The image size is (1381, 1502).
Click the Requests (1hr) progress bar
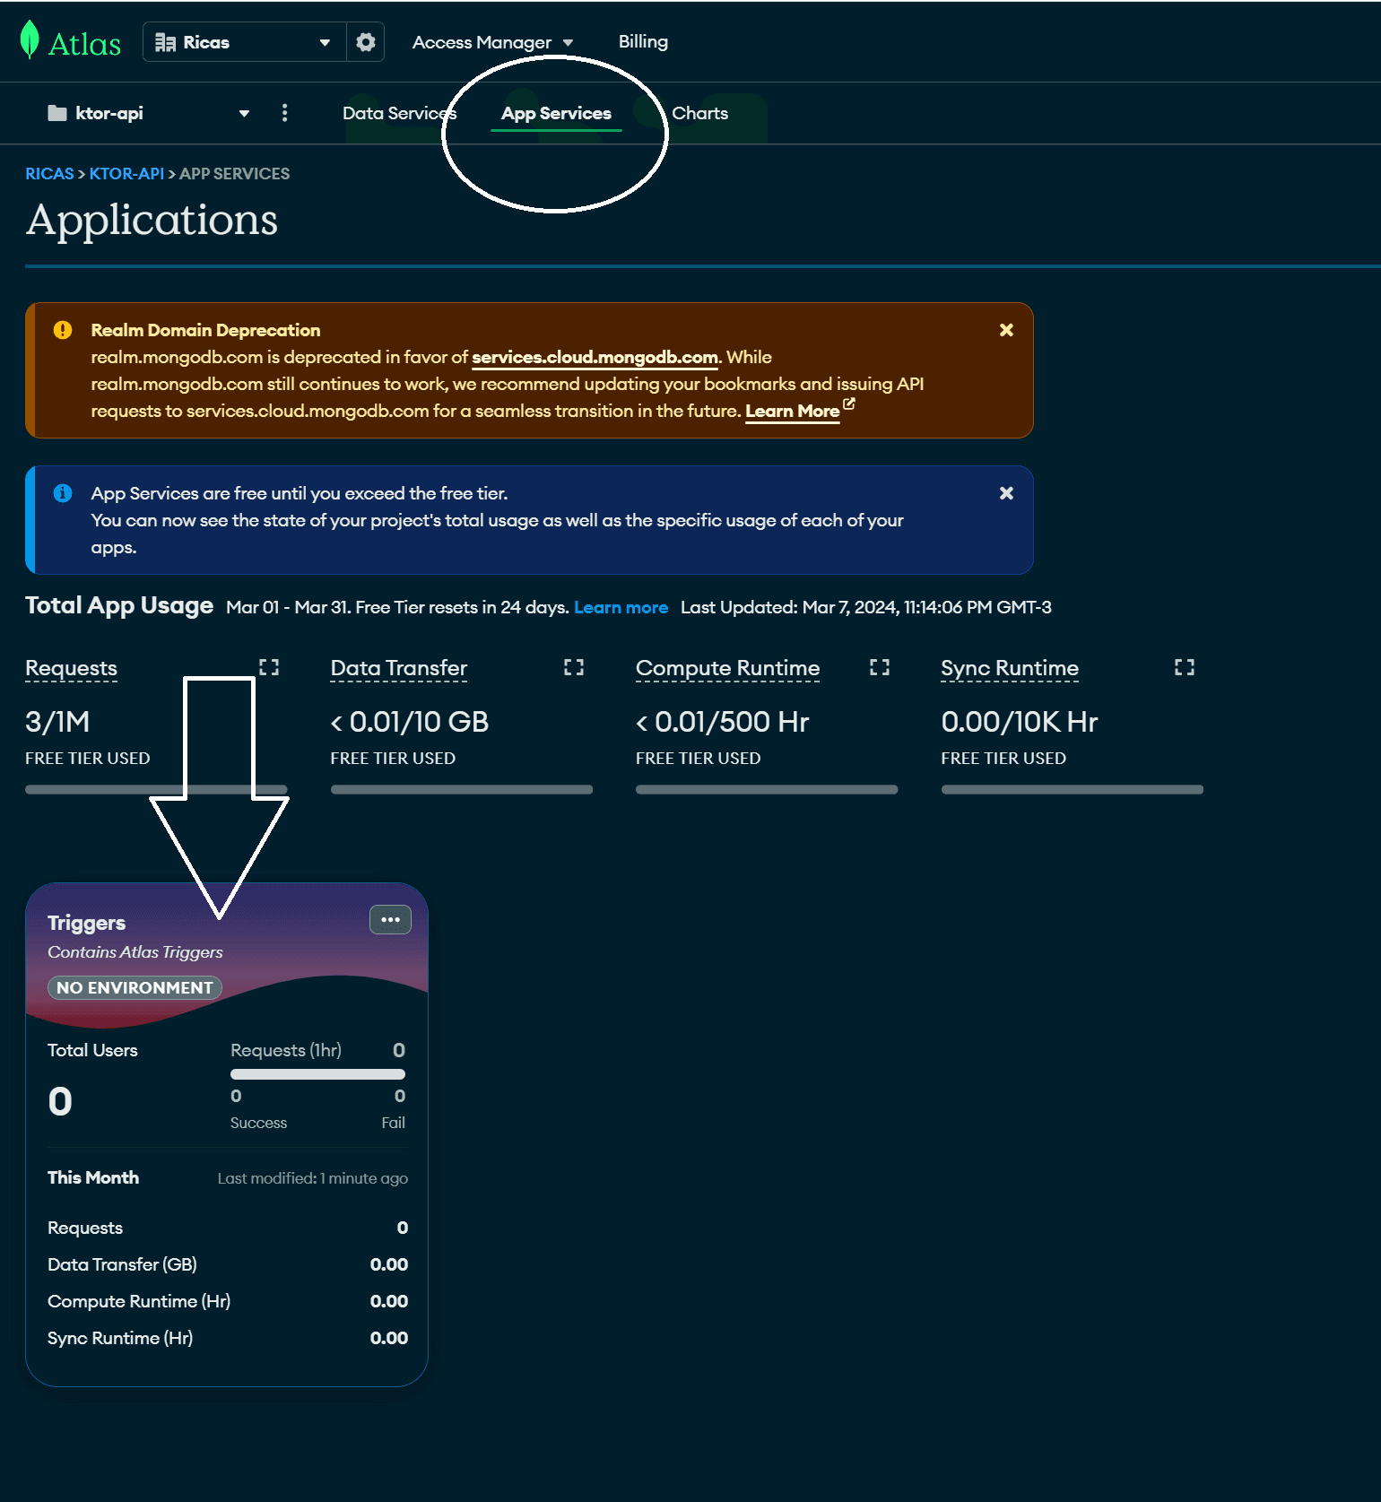317,1073
